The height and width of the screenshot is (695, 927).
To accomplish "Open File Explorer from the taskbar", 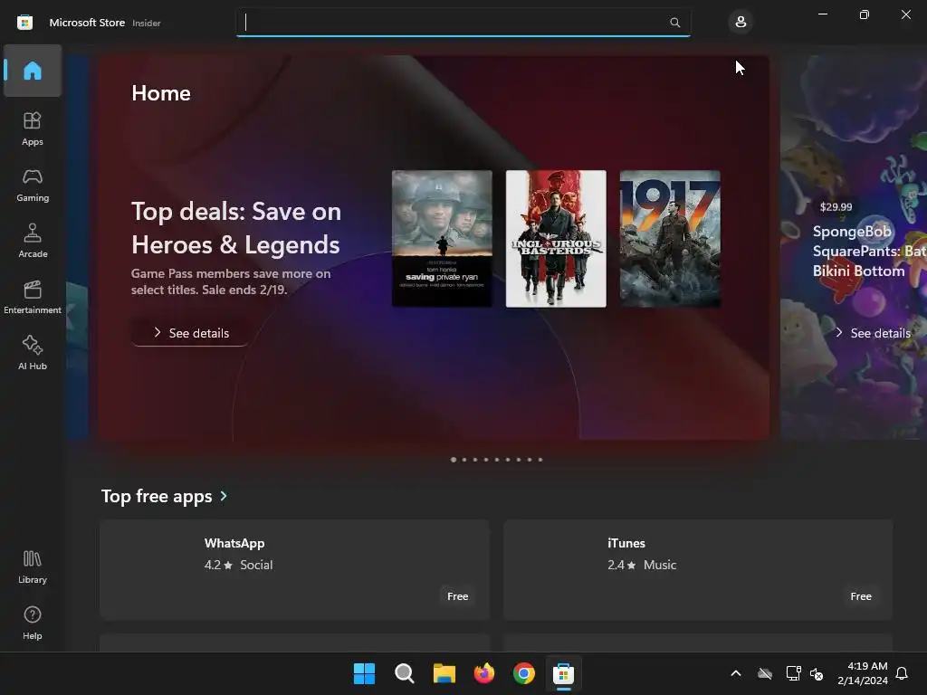I will [x=444, y=673].
